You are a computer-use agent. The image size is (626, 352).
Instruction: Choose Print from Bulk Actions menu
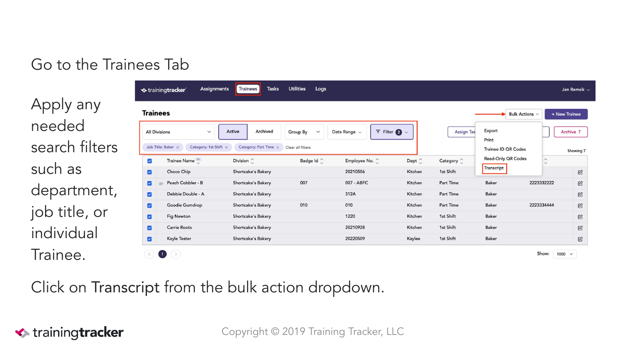click(489, 140)
